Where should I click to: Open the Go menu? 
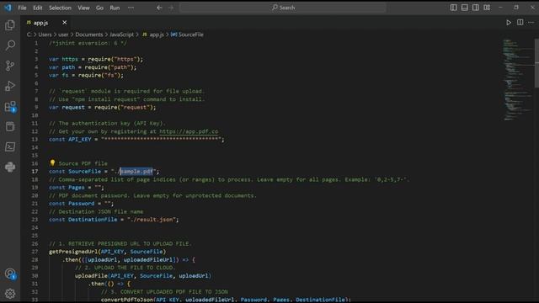(99, 8)
